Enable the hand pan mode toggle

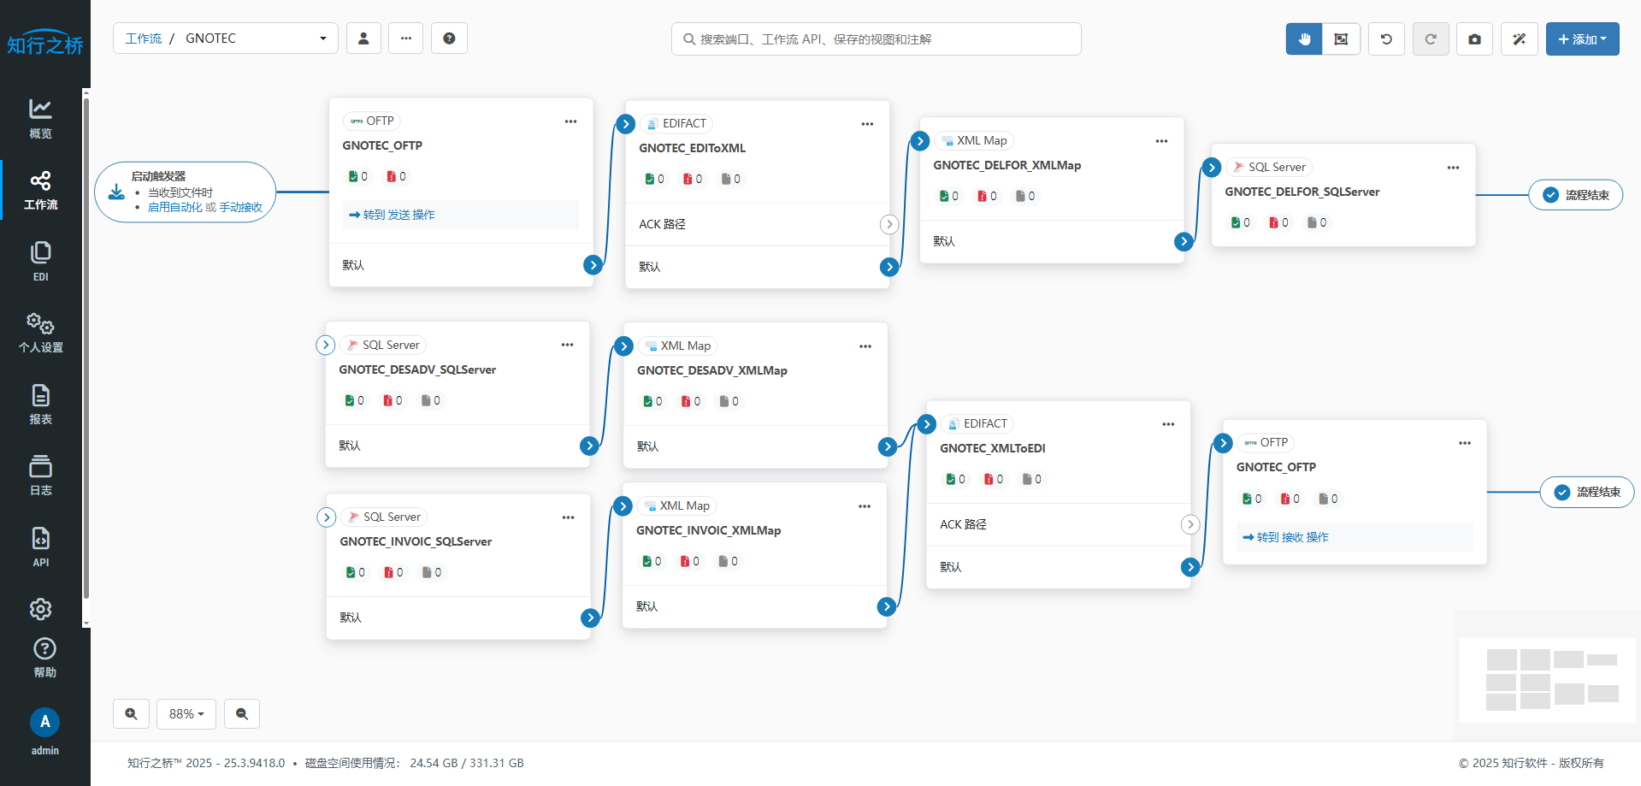(1304, 38)
